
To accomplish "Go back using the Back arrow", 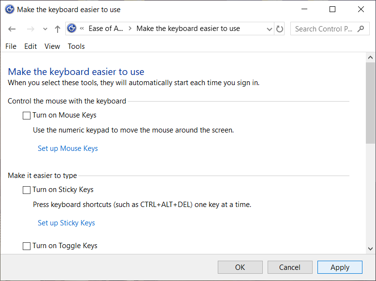I will click(x=12, y=29).
